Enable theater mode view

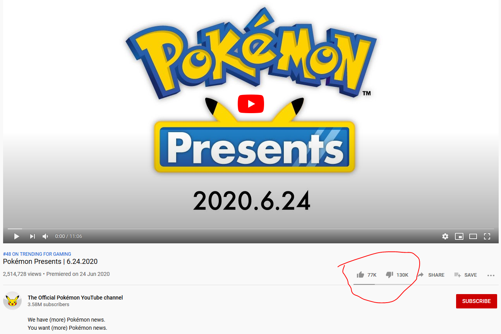(473, 236)
